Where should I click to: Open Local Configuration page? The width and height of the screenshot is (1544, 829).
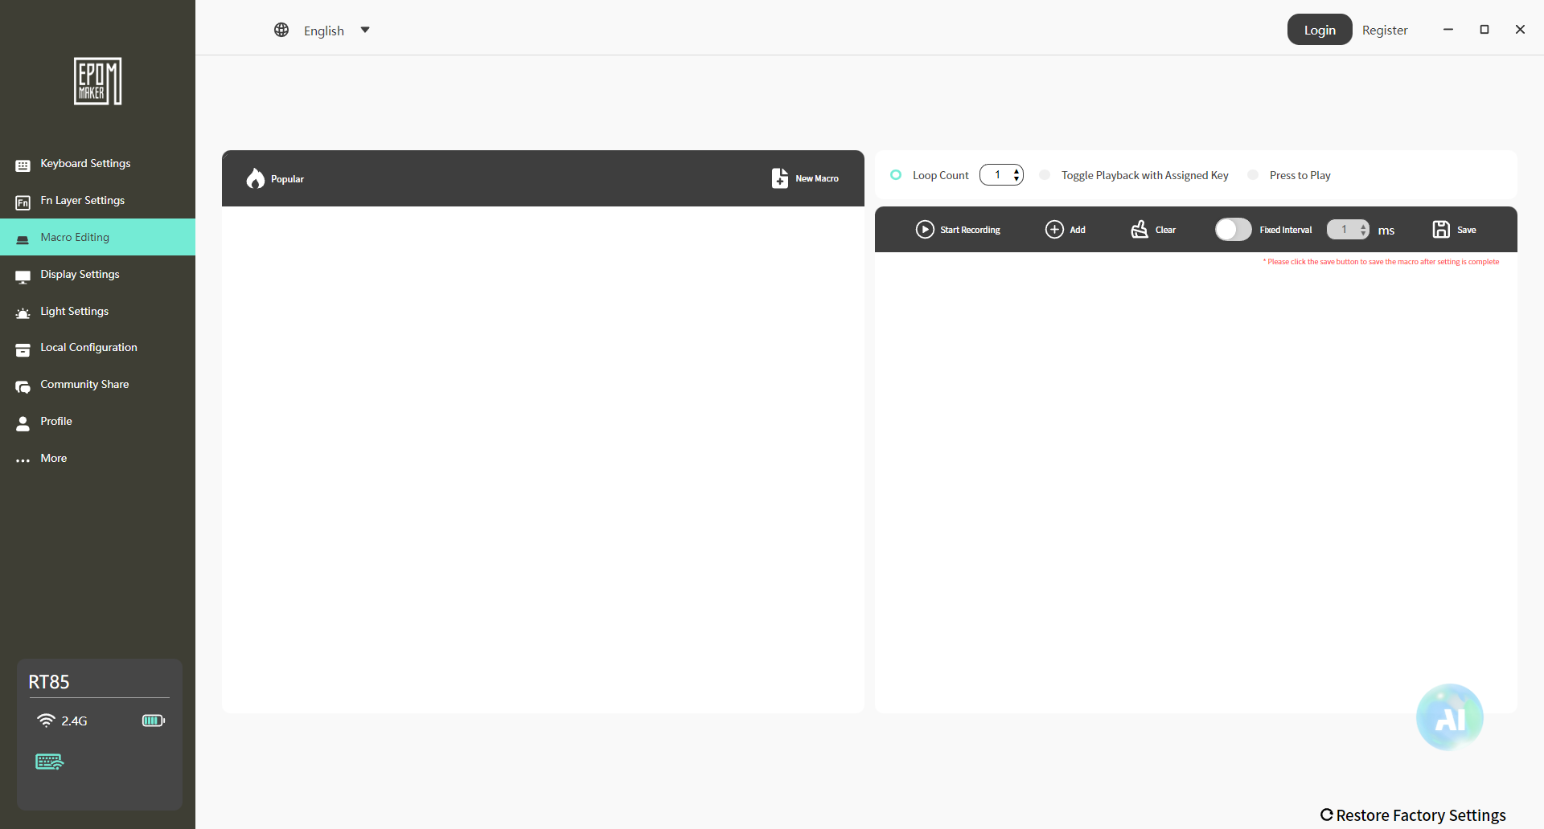(x=97, y=348)
